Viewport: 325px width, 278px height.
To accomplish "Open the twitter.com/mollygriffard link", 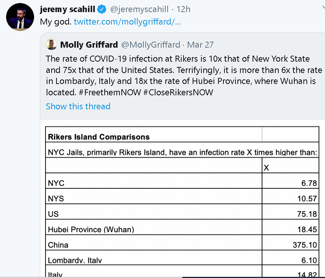I will tap(127, 22).
